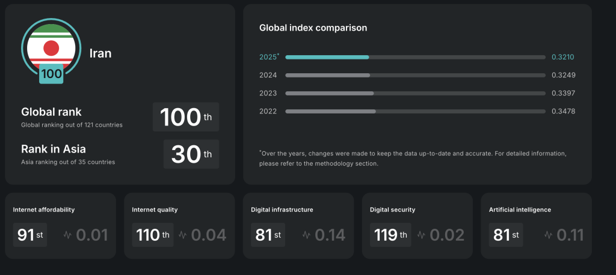Click the 81st rank in Artificial intelligence
This screenshot has width=616, height=275.
[x=505, y=235]
